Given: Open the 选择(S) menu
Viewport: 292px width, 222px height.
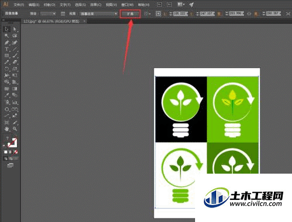Looking at the screenshot, I should click(81, 5).
